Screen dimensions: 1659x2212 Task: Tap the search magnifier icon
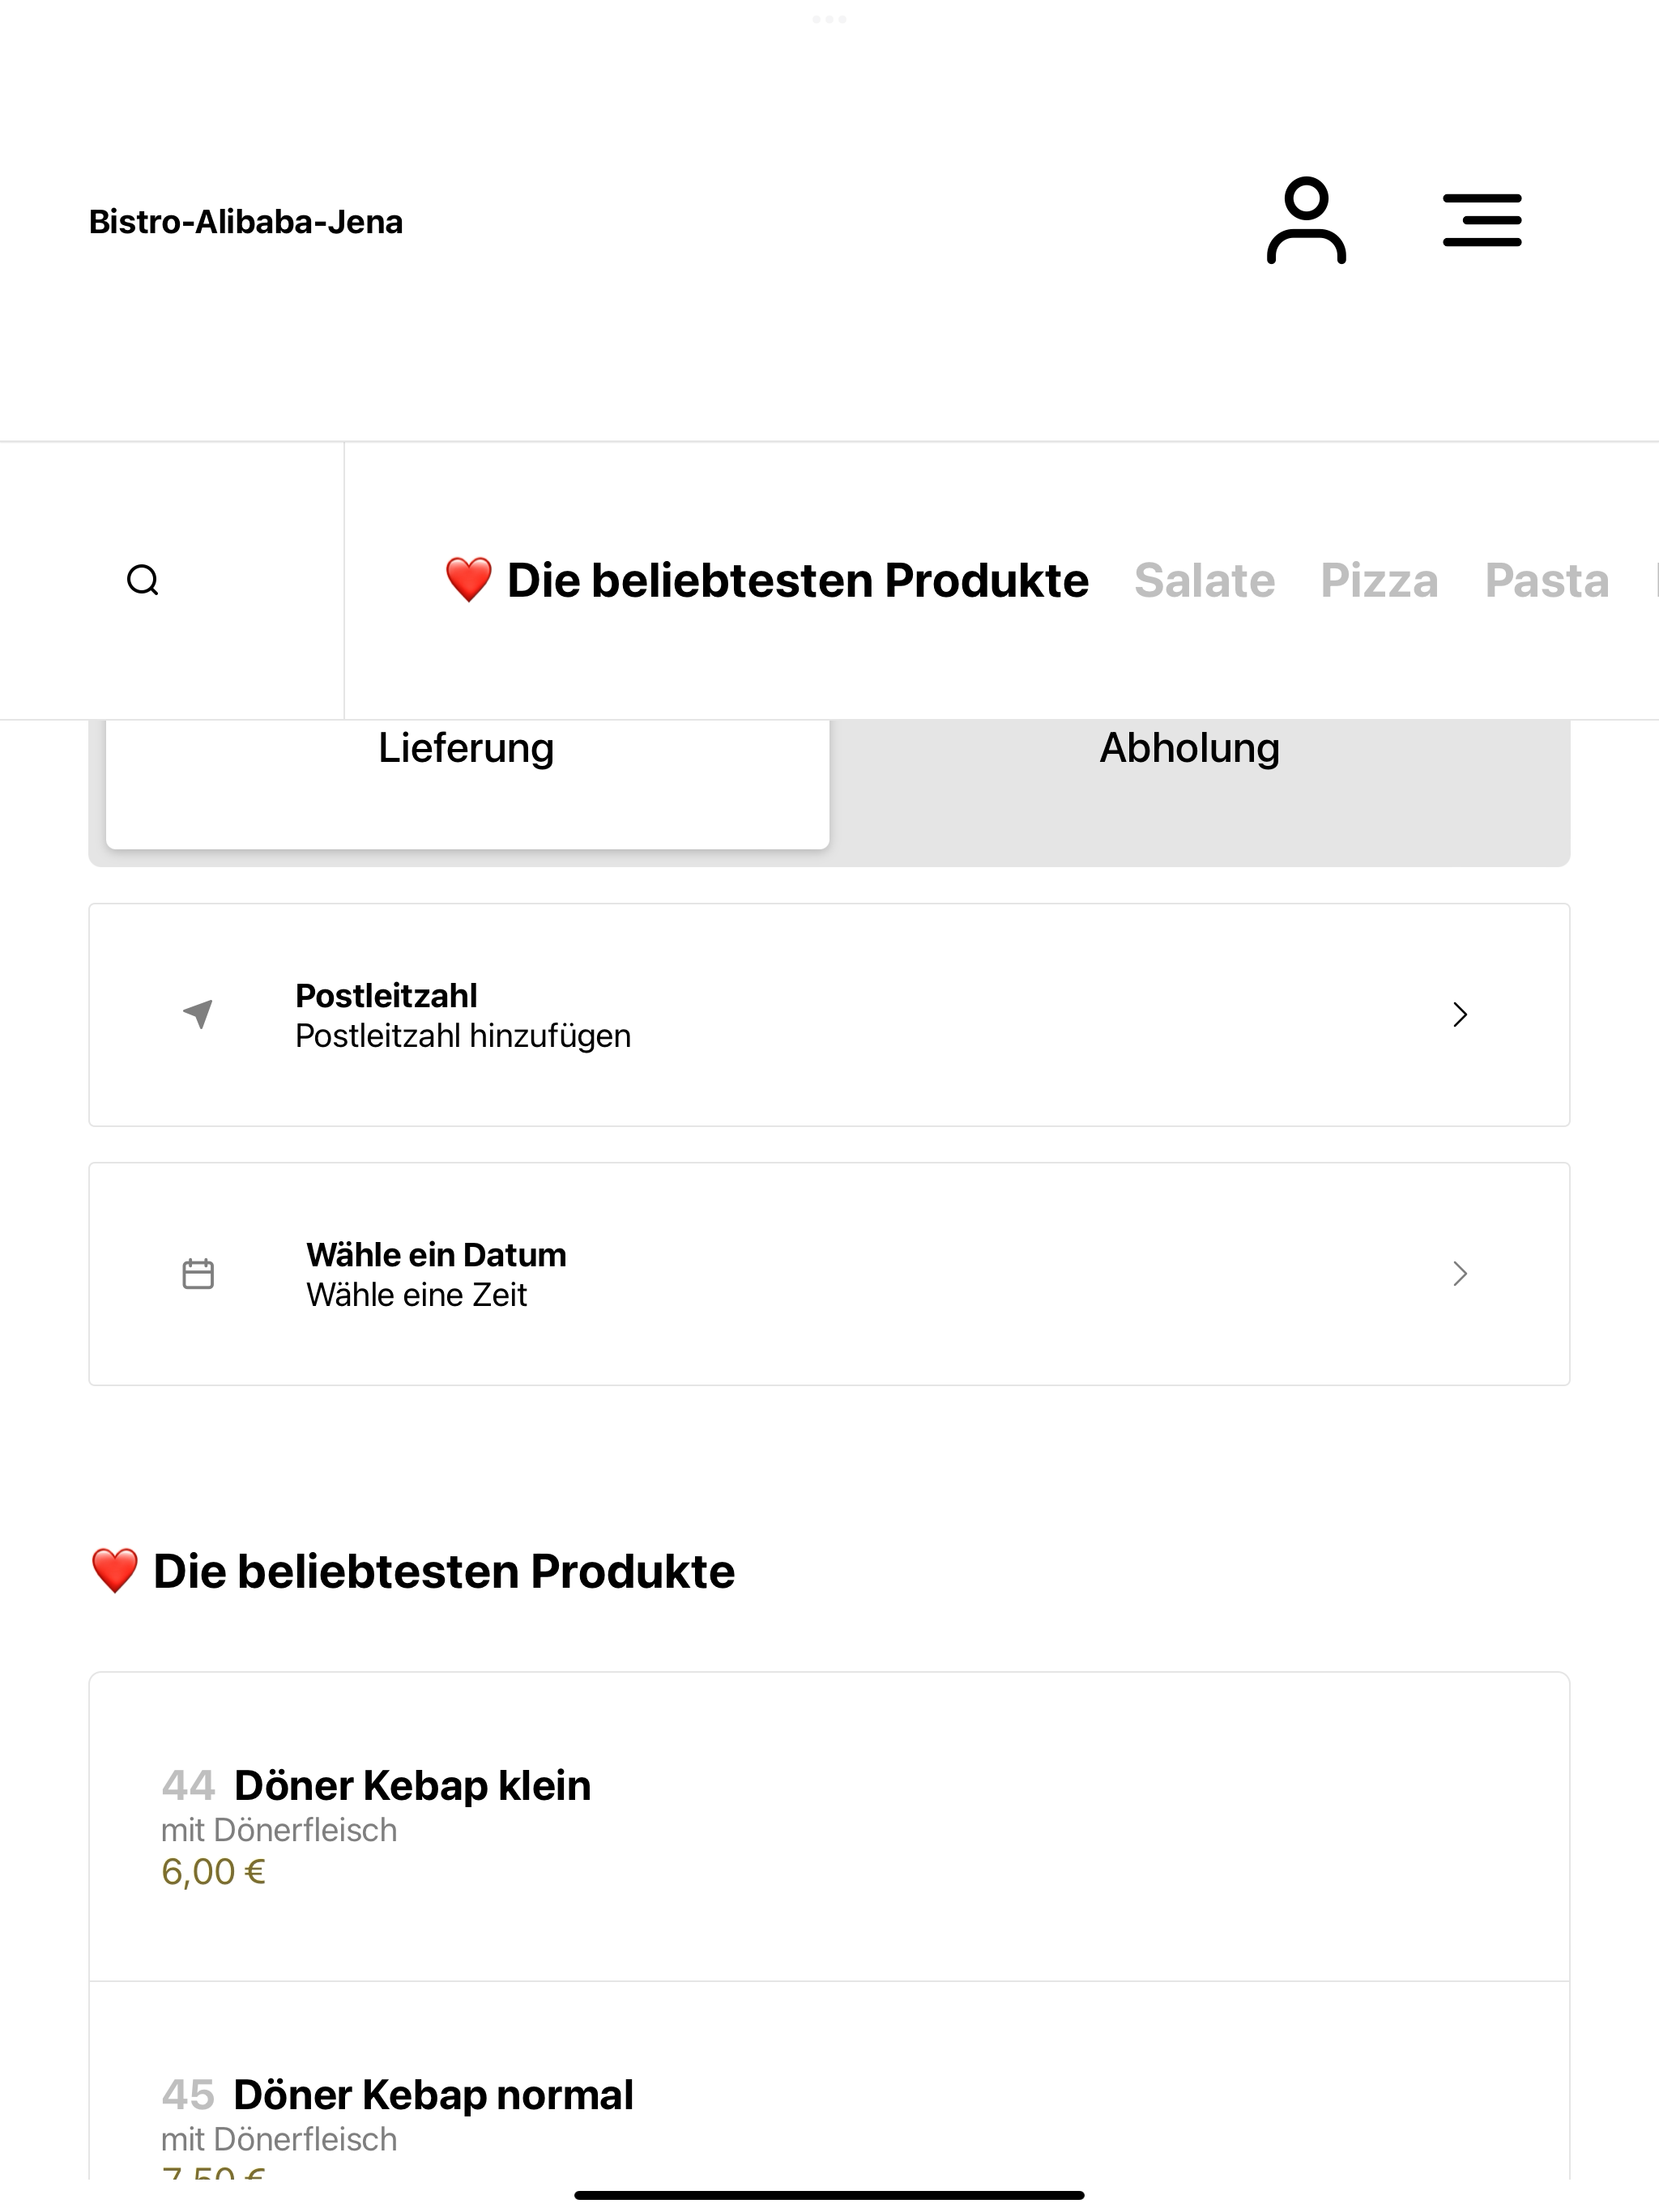point(143,580)
